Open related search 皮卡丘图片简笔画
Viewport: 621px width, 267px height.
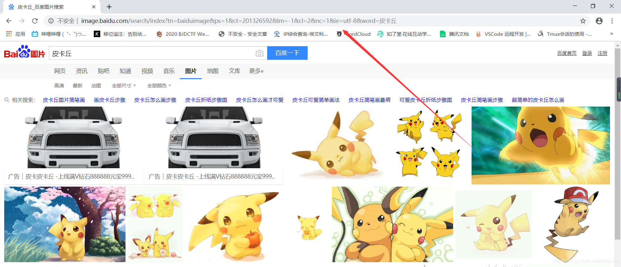64,100
